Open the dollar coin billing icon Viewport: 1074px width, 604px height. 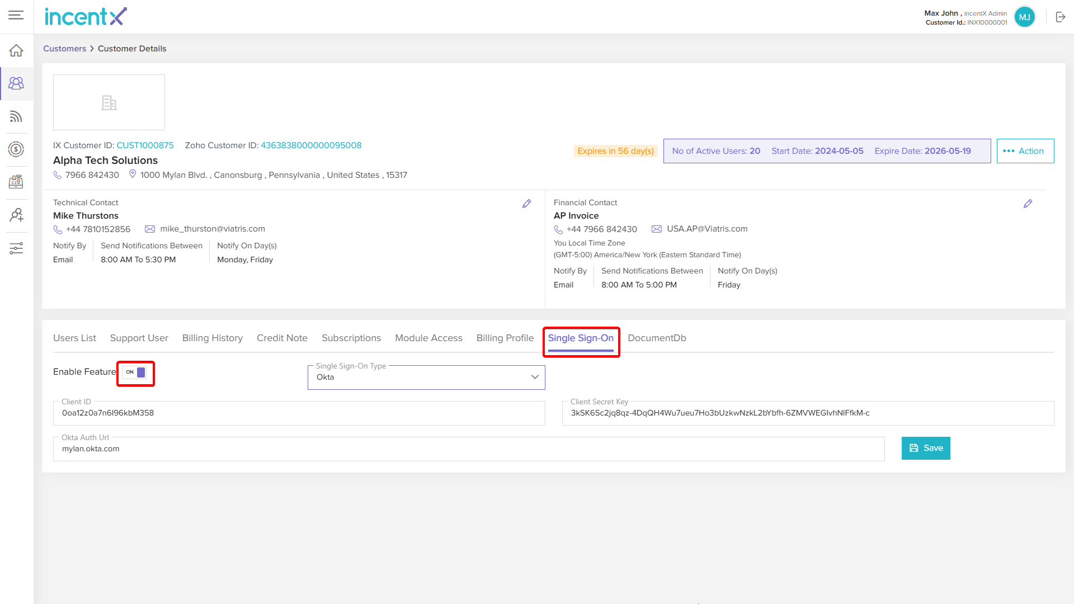16,149
